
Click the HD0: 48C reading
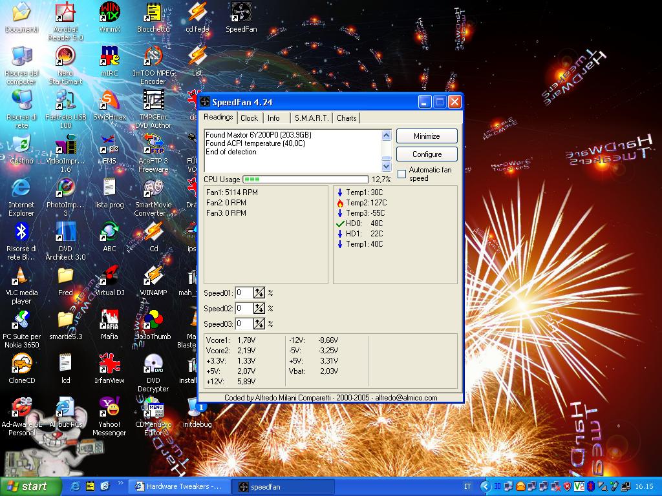359,223
